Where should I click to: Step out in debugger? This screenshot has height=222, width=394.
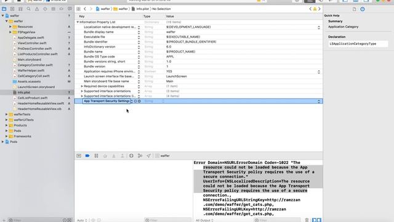123,156
